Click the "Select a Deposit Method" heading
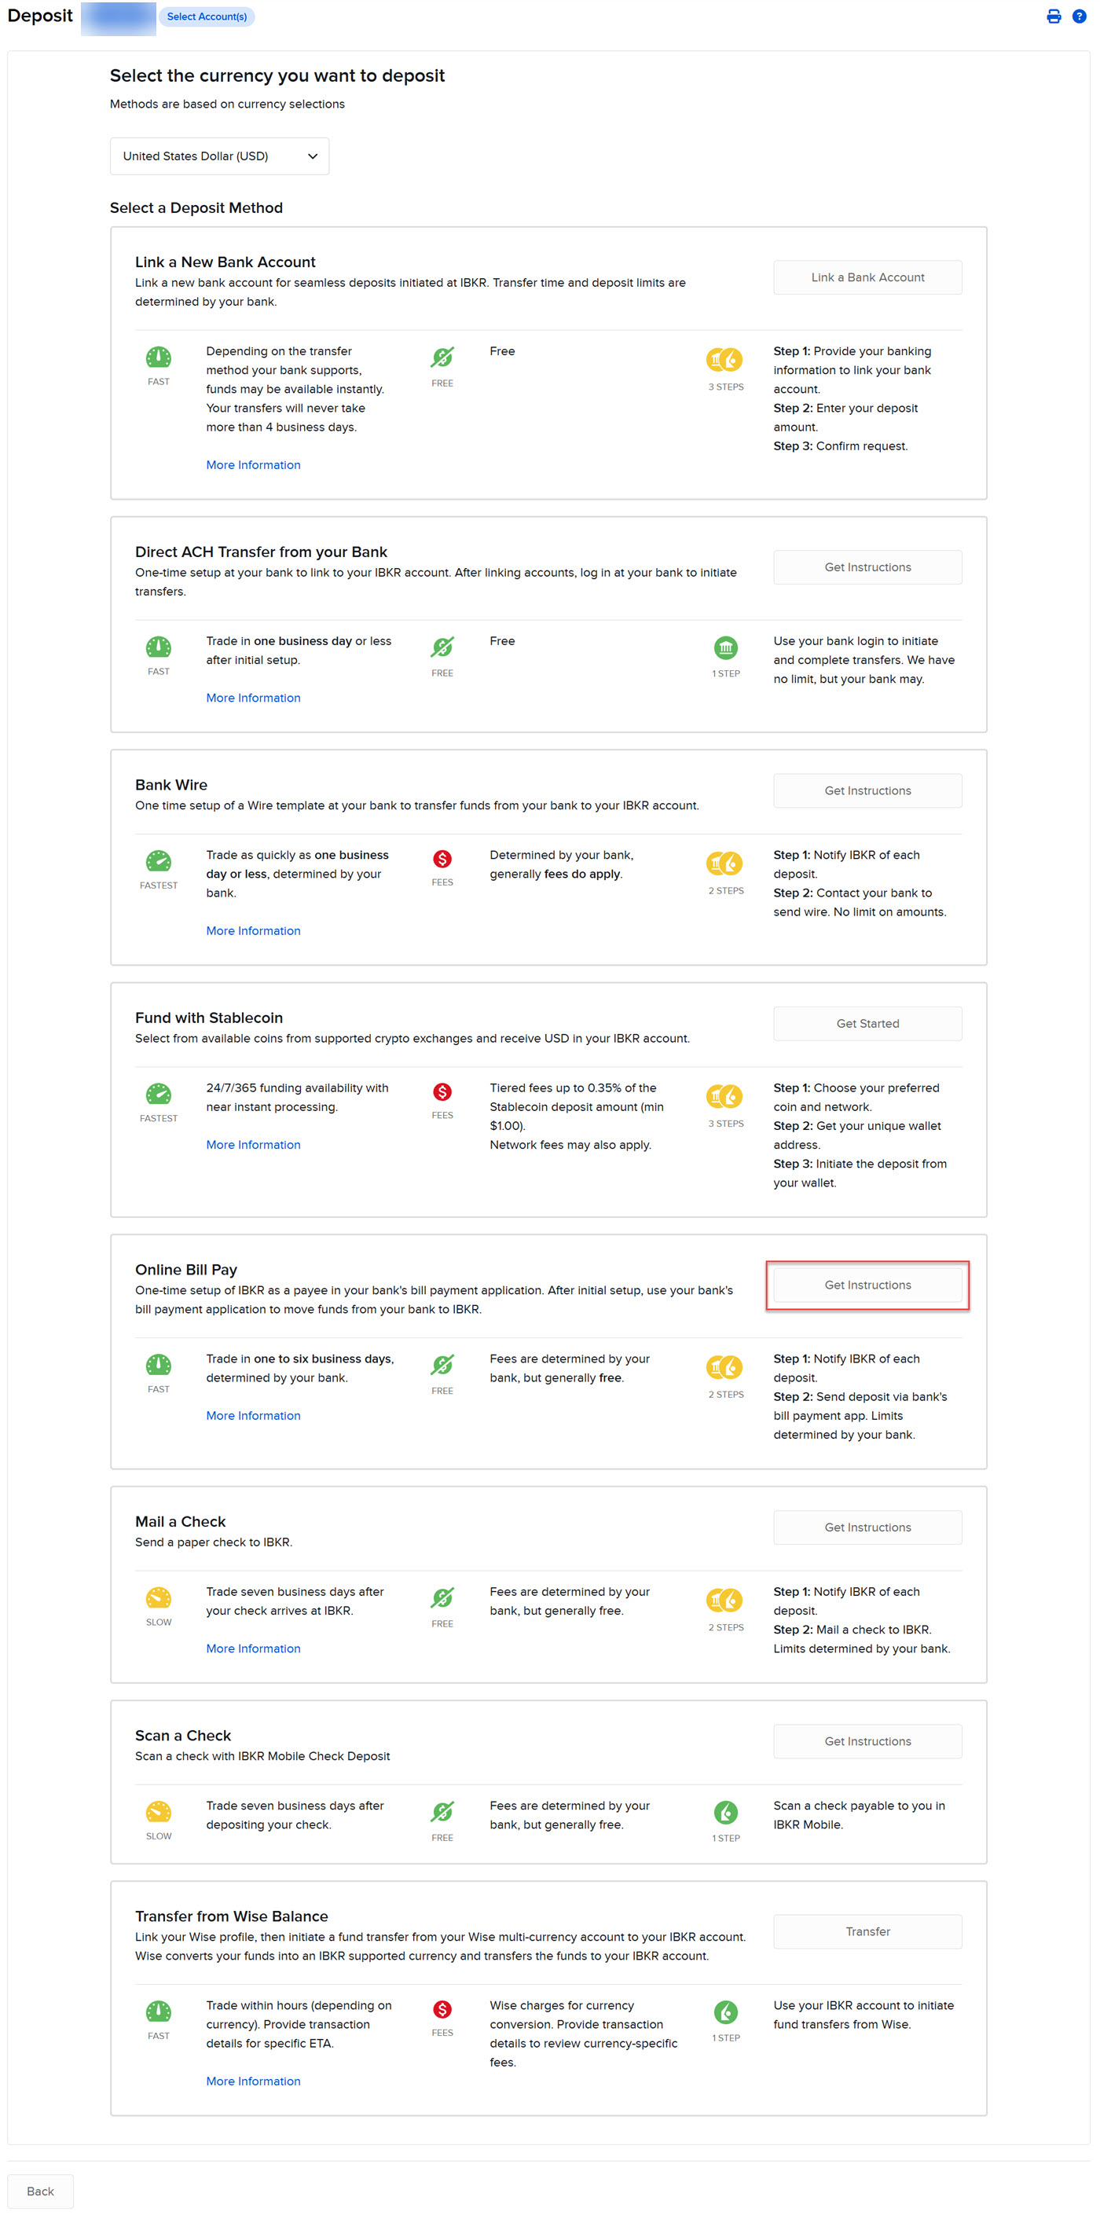The image size is (1100, 2215). pos(196,208)
